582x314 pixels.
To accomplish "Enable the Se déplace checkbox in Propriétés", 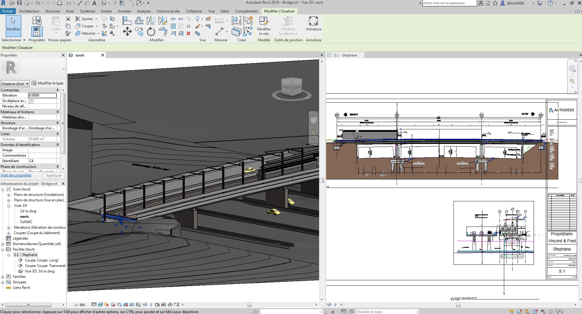I will [32, 101].
